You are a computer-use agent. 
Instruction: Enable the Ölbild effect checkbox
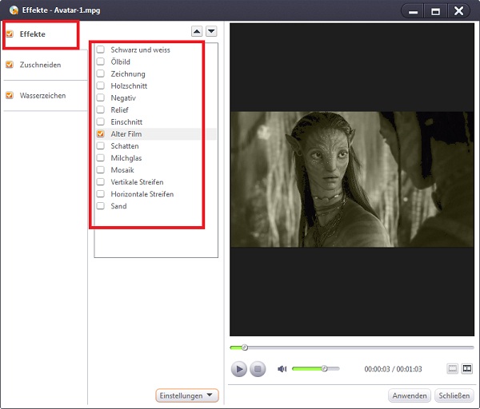[x=101, y=62]
